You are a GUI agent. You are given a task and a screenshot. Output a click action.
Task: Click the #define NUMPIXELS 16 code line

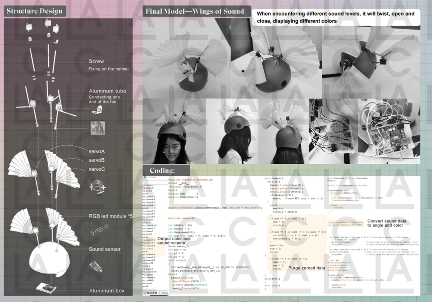click(x=183, y=197)
